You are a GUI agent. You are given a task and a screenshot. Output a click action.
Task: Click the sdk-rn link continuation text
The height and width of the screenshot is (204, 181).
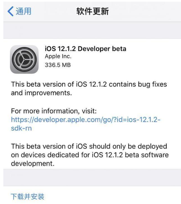coord(21,128)
